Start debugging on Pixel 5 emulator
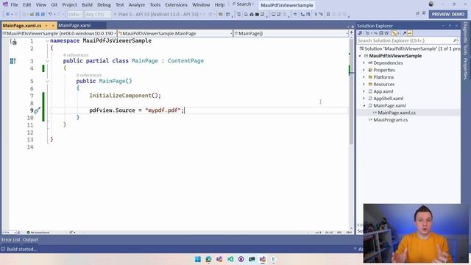This screenshot has height=265, width=471. click(157, 14)
